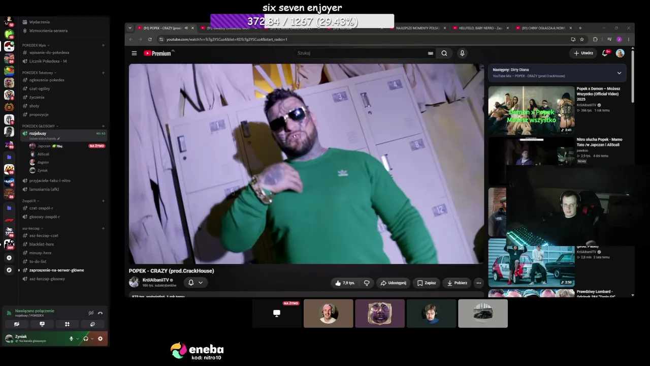Like the POPEK - CRAZY video
This screenshot has height=366, width=650.
click(x=345, y=283)
